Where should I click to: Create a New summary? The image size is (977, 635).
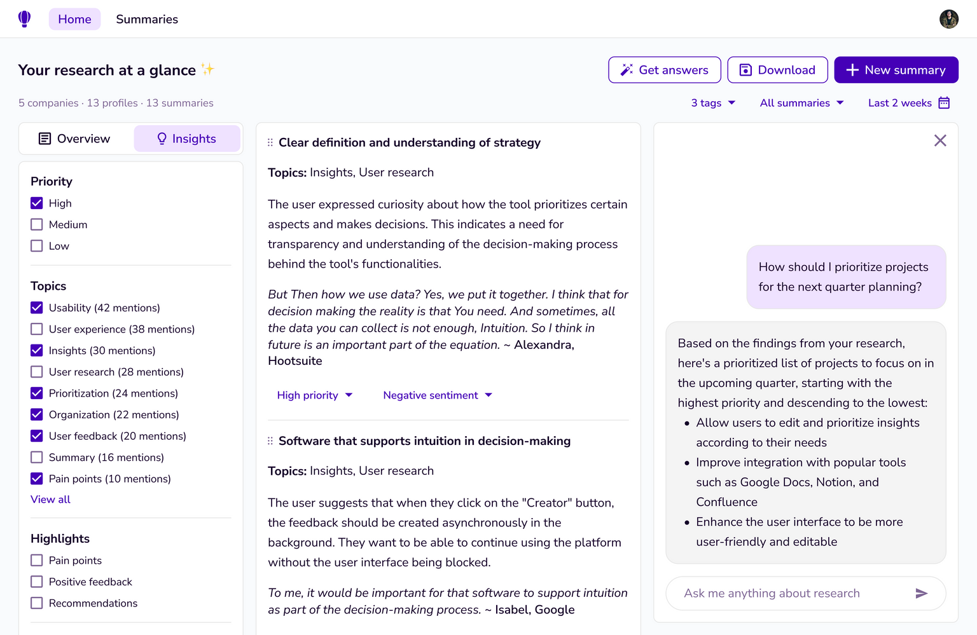pyautogui.click(x=896, y=70)
